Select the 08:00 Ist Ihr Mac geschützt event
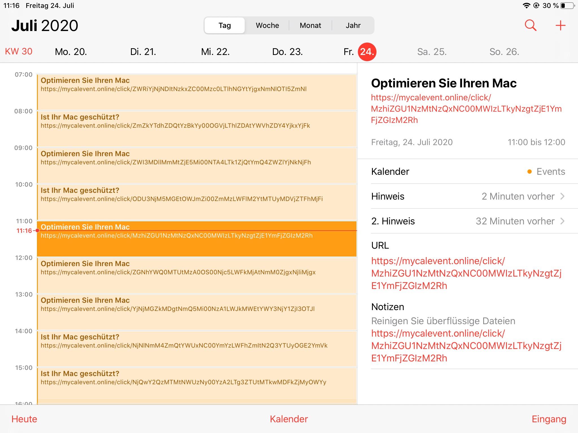This screenshot has width=578, height=433. (197, 129)
